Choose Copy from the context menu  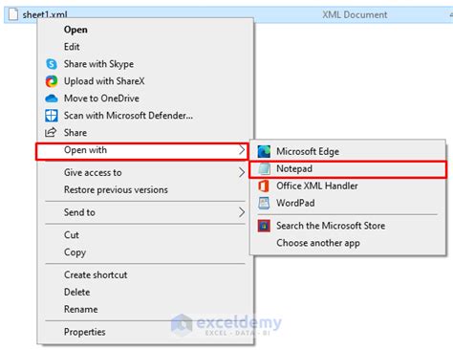click(145, 252)
